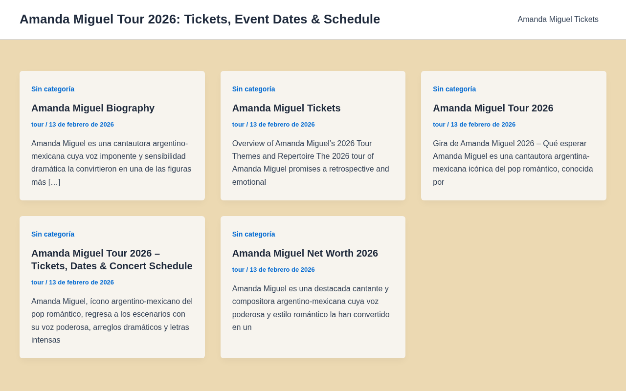Viewport: 626px width, 391px height.
Task: Click author 'tour' under Tickets title
Action: click(238, 125)
